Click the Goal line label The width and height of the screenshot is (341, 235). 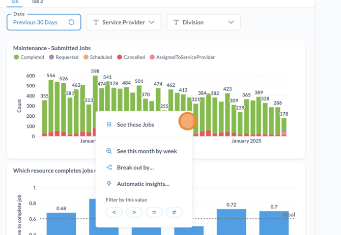point(289,215)
